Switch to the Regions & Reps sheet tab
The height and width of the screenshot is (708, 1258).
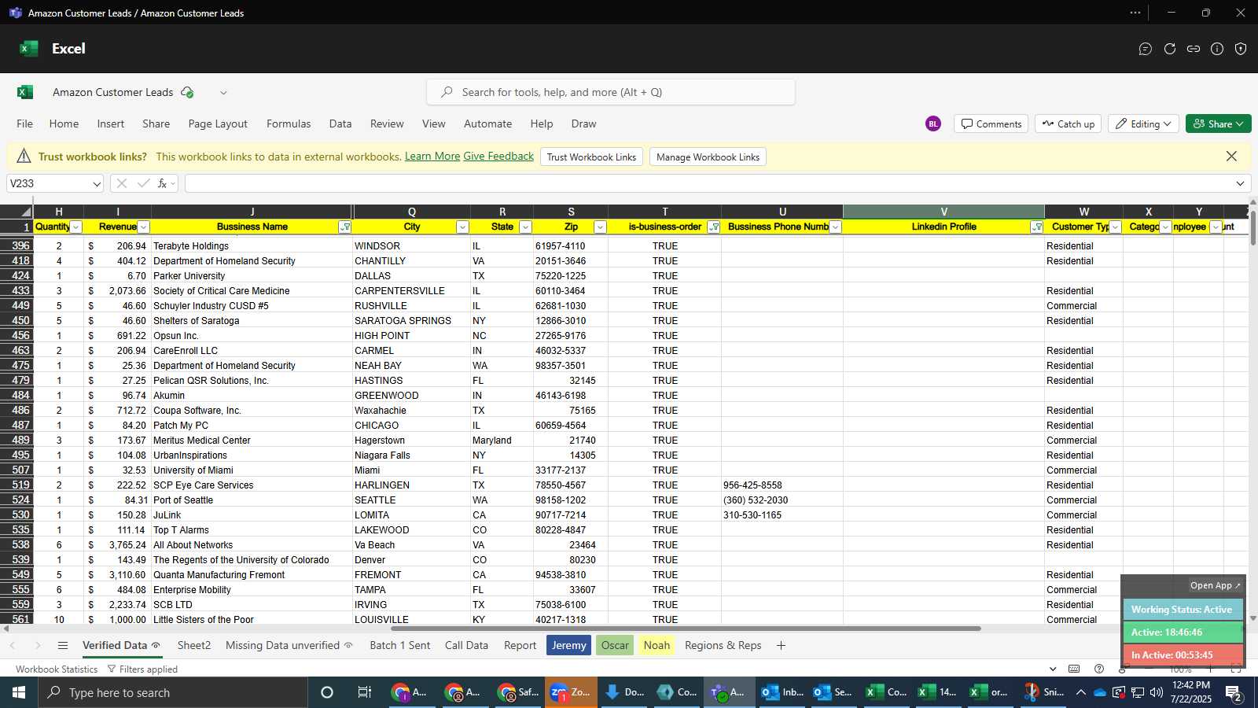click(723, 645)
